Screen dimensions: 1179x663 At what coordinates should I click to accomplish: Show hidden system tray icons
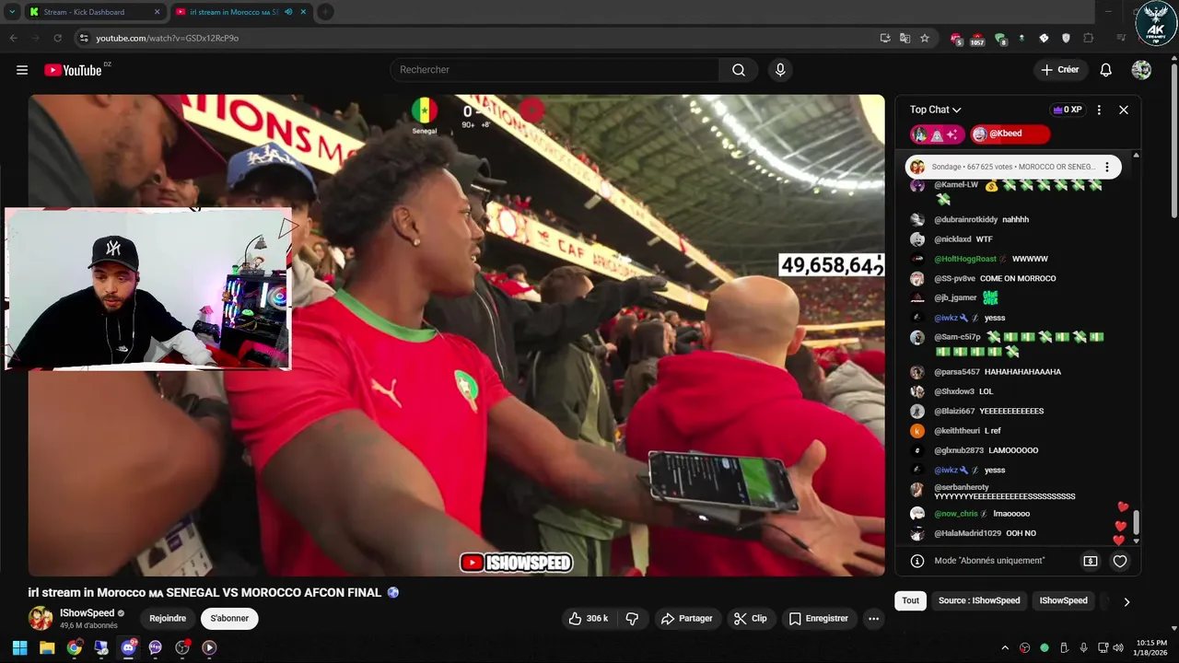click(1005, 647)
